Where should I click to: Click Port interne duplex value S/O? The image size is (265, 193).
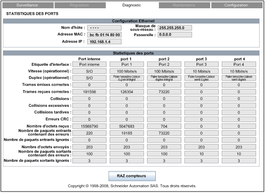pyautogui.click(x=89, y=78)
